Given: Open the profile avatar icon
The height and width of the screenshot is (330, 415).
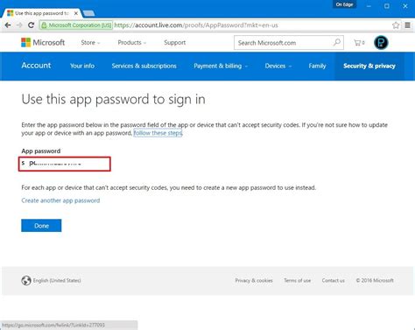Looking at the screenshot, I should (381, 43).
